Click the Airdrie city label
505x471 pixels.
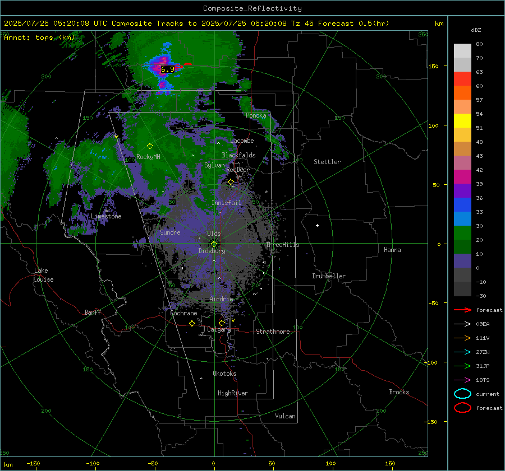221,299
